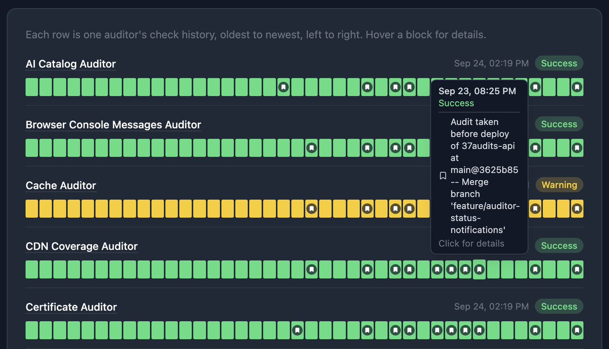Screen dimensions: 609x349
Task: Open the Cache Auditor link
Action: tap(61, 186)
